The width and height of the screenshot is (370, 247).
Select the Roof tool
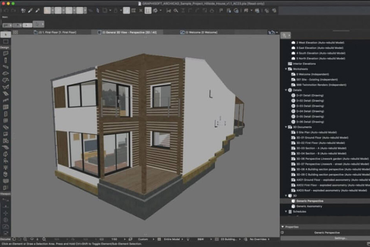(x=6, y=80)
